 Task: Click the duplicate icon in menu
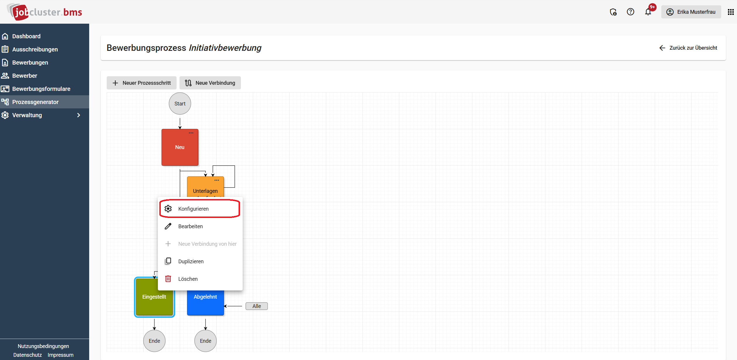[x=168, y=261]
